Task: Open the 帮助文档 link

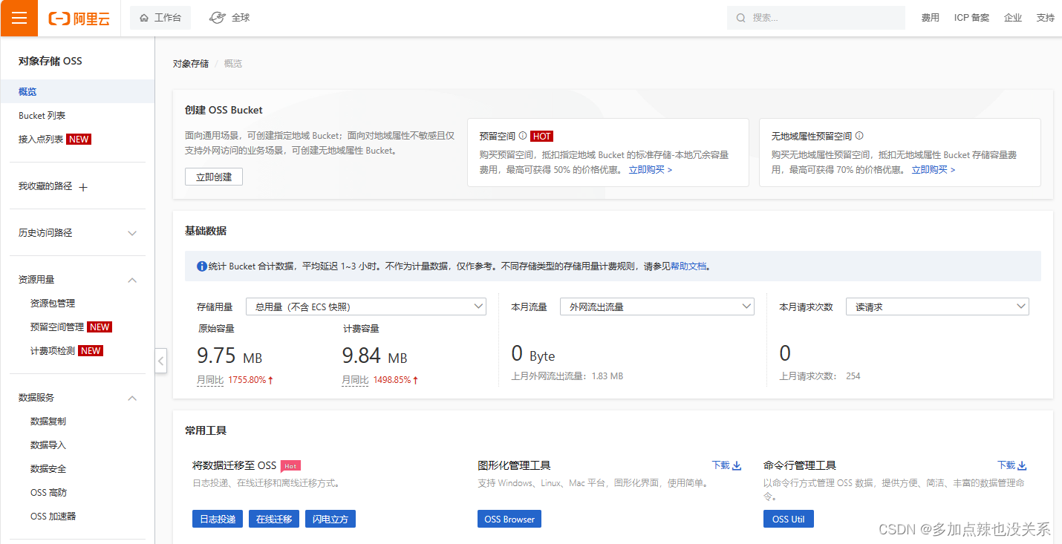Action: pos(688,266)
